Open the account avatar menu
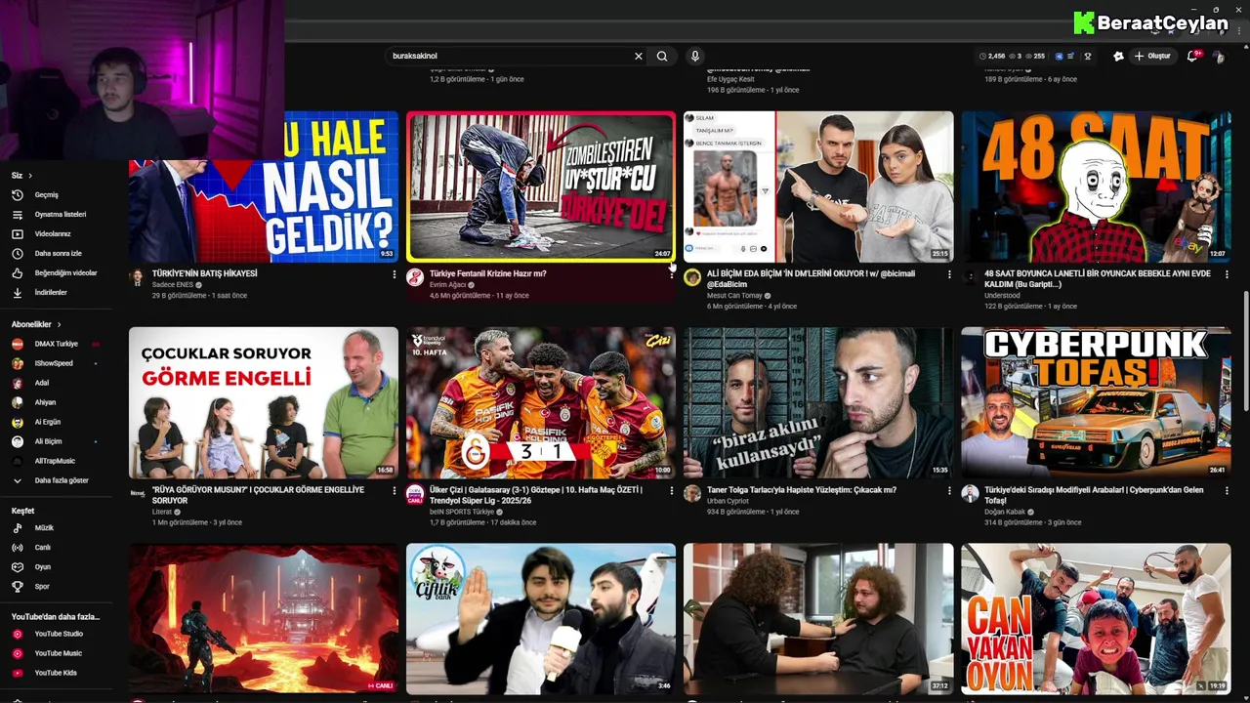Image resolution: width=1250 pixels, height=703 pixels. (1219, 57)
